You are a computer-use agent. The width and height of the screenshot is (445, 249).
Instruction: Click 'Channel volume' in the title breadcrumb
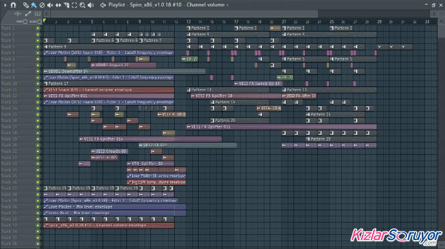point(206,5)
